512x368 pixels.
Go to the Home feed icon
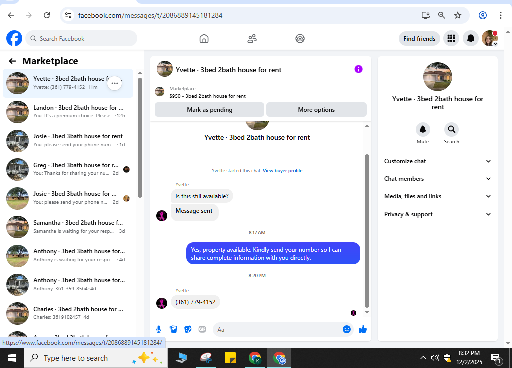tap(204, 39)
